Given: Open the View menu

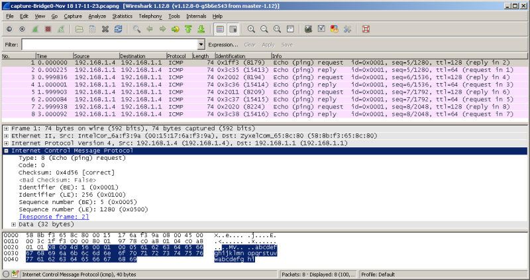Looking at the screenshot, I should point(40,16).
